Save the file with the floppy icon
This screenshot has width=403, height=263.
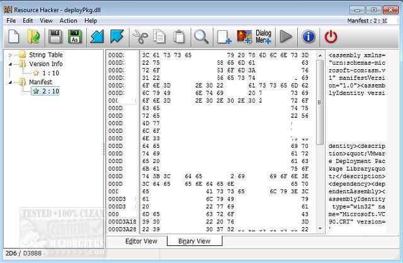pos(55,36)
